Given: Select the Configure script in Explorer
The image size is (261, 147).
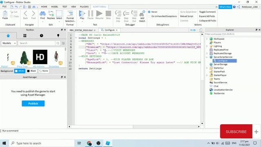Looking at the screenshot, I should 225,61.
